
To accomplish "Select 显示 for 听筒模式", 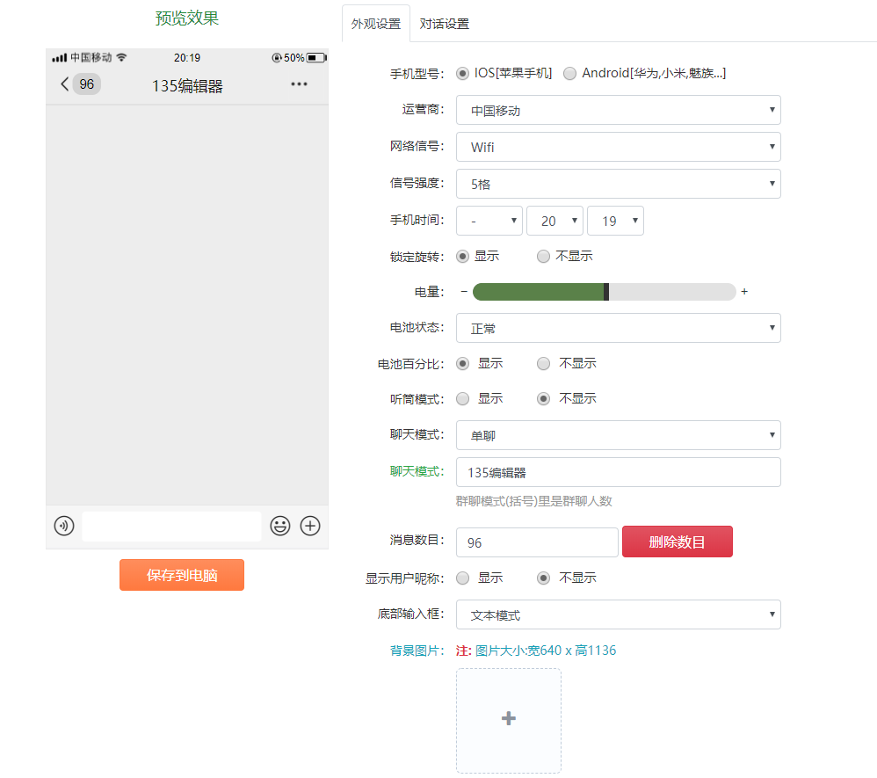I will coord(463,398).
